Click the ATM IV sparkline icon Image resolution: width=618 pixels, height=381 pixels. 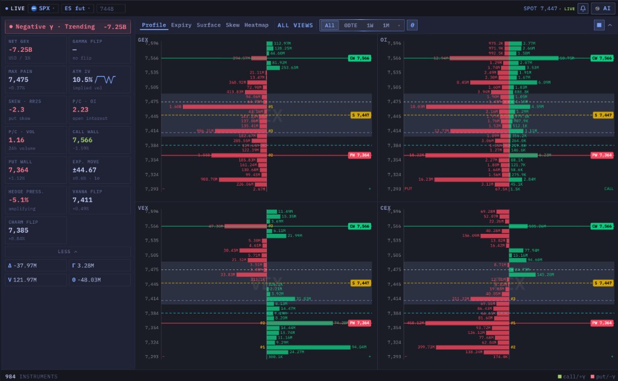tap(105, 80)
